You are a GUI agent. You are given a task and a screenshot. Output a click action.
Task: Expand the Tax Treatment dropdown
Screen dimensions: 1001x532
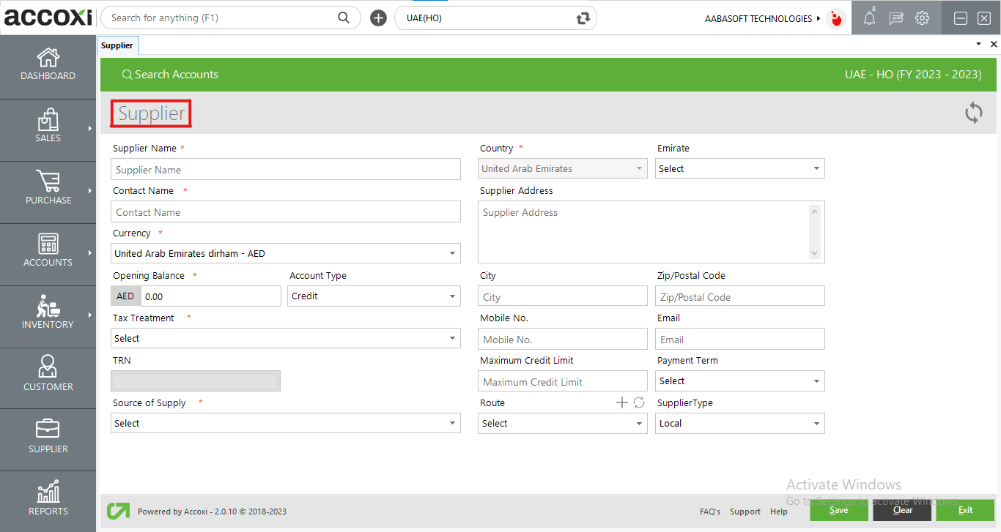coord(285,338)
